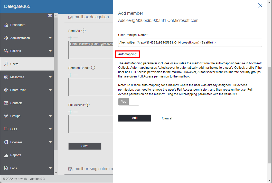Add a Send As member with plus
Screen dimensions: 272x183
pyautogui.click(x=70, y=38)
